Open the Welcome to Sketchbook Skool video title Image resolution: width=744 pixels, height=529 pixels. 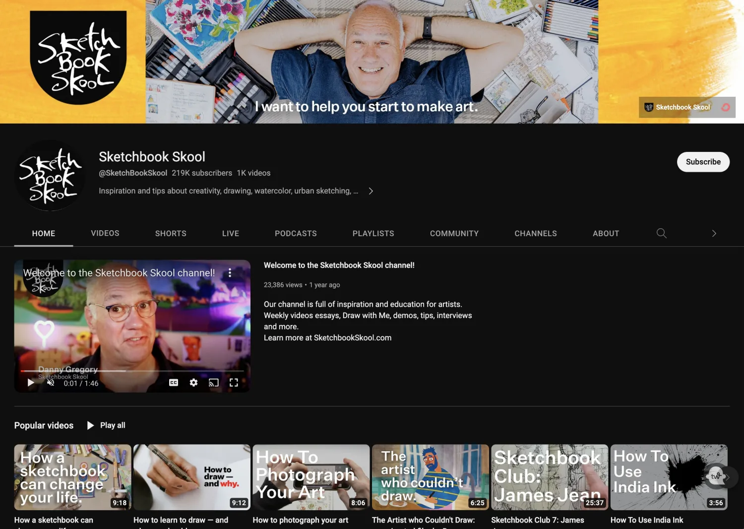pyautogui.click(x=339, y=265)
